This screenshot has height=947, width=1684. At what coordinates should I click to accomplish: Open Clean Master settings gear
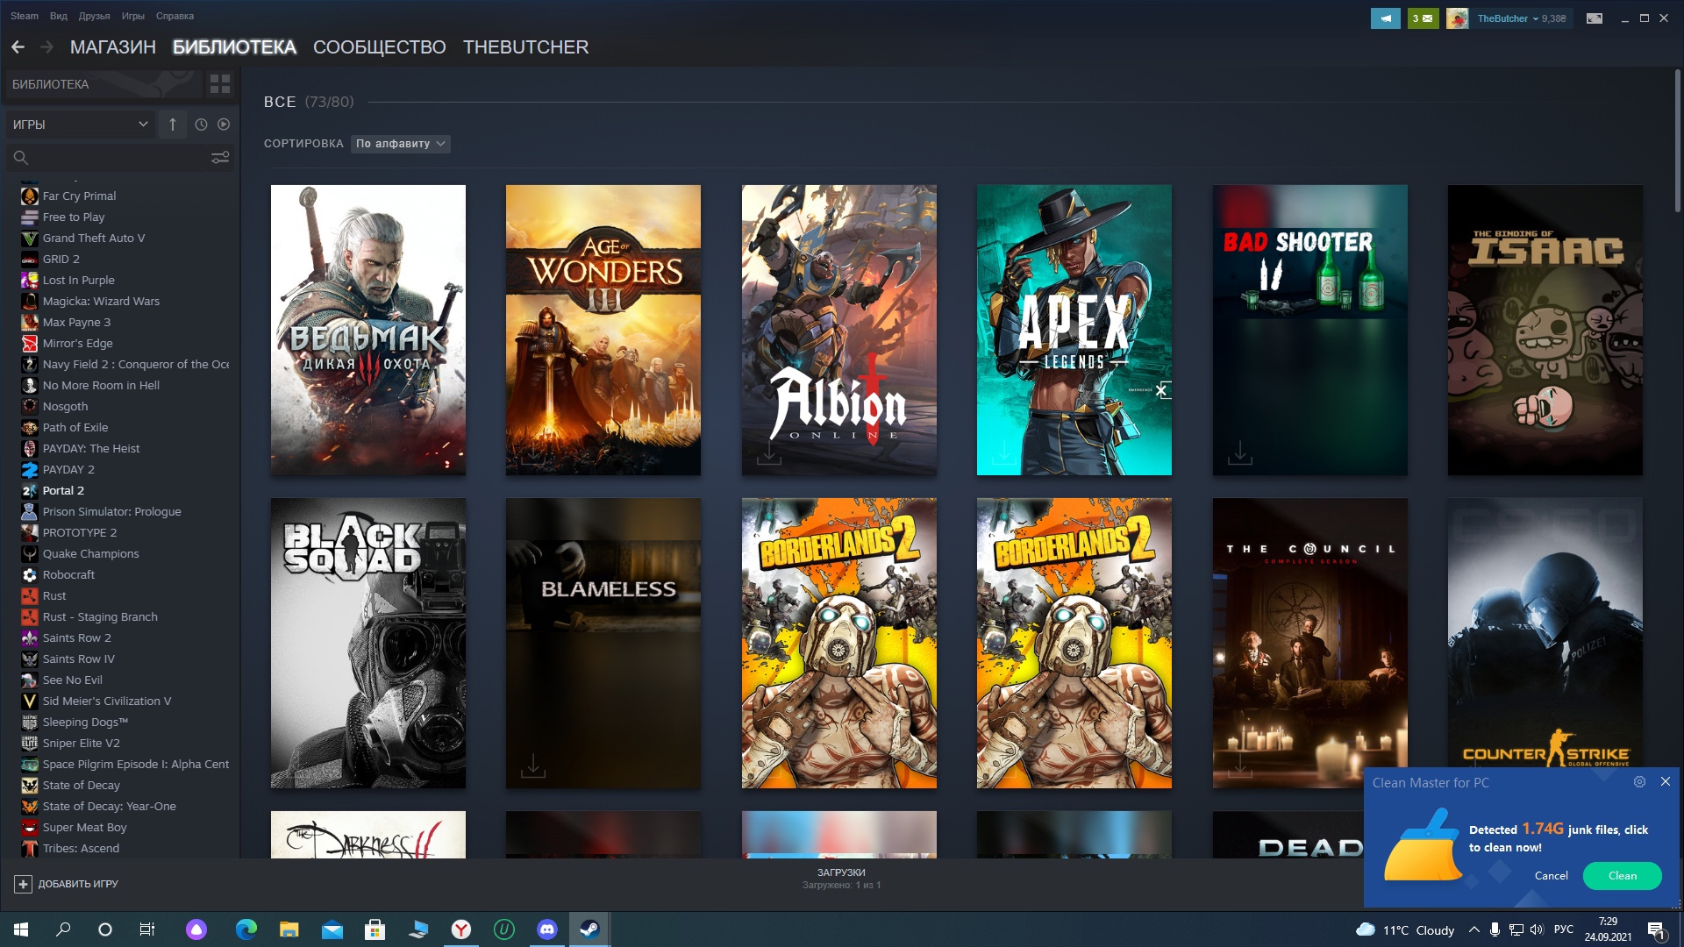pyautogui.click(x=1639, y=781)
